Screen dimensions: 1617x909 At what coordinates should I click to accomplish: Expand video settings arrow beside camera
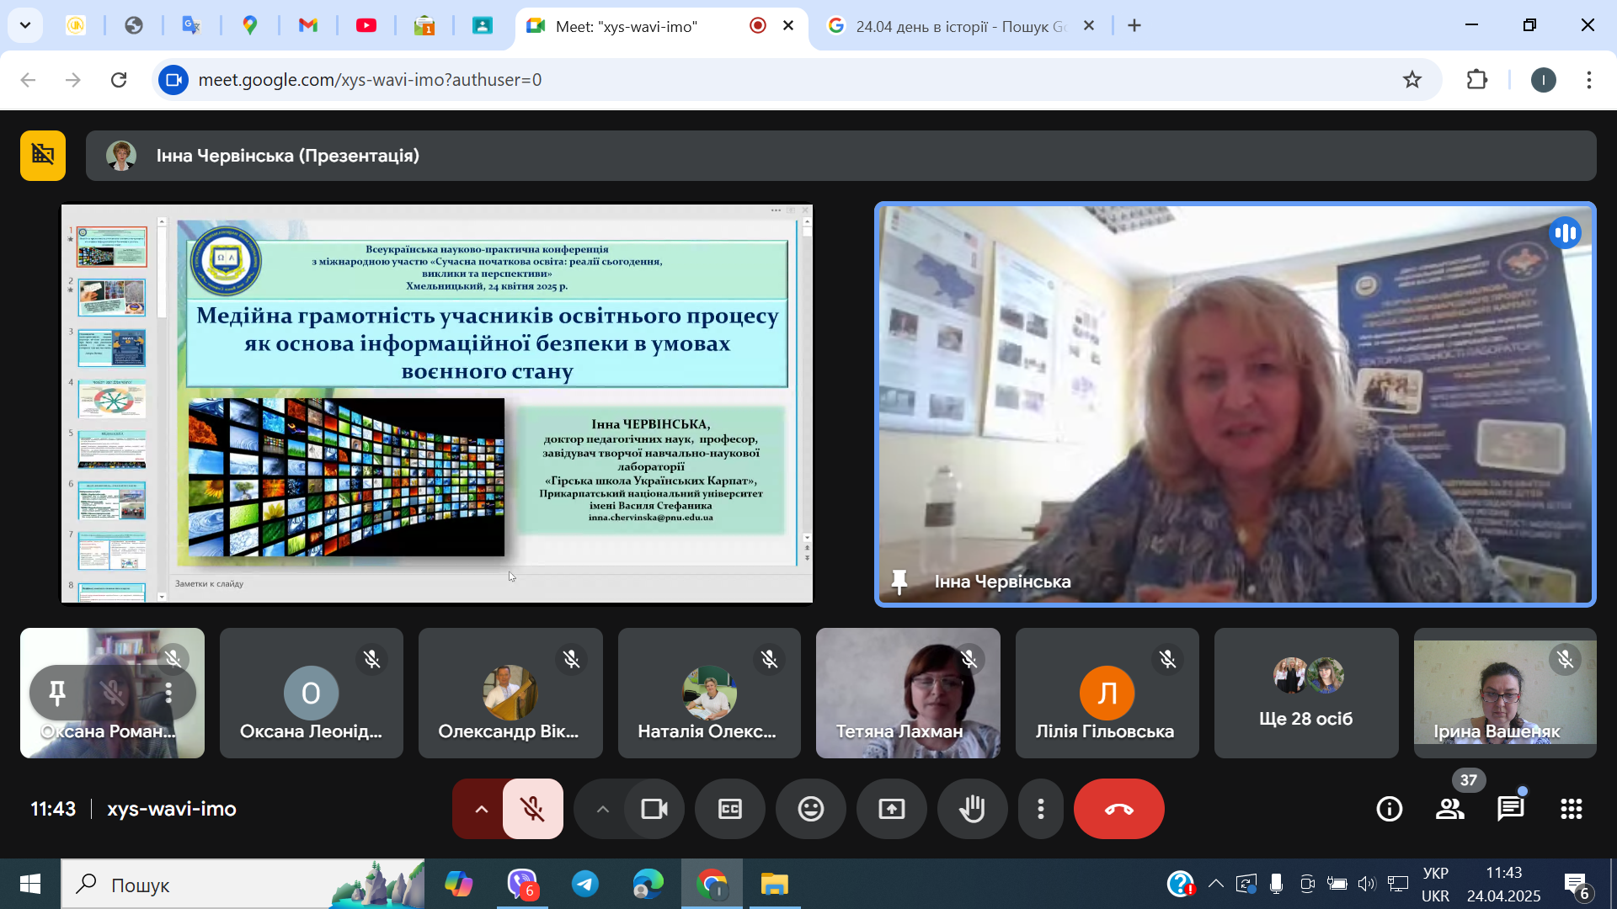point(602,809)
